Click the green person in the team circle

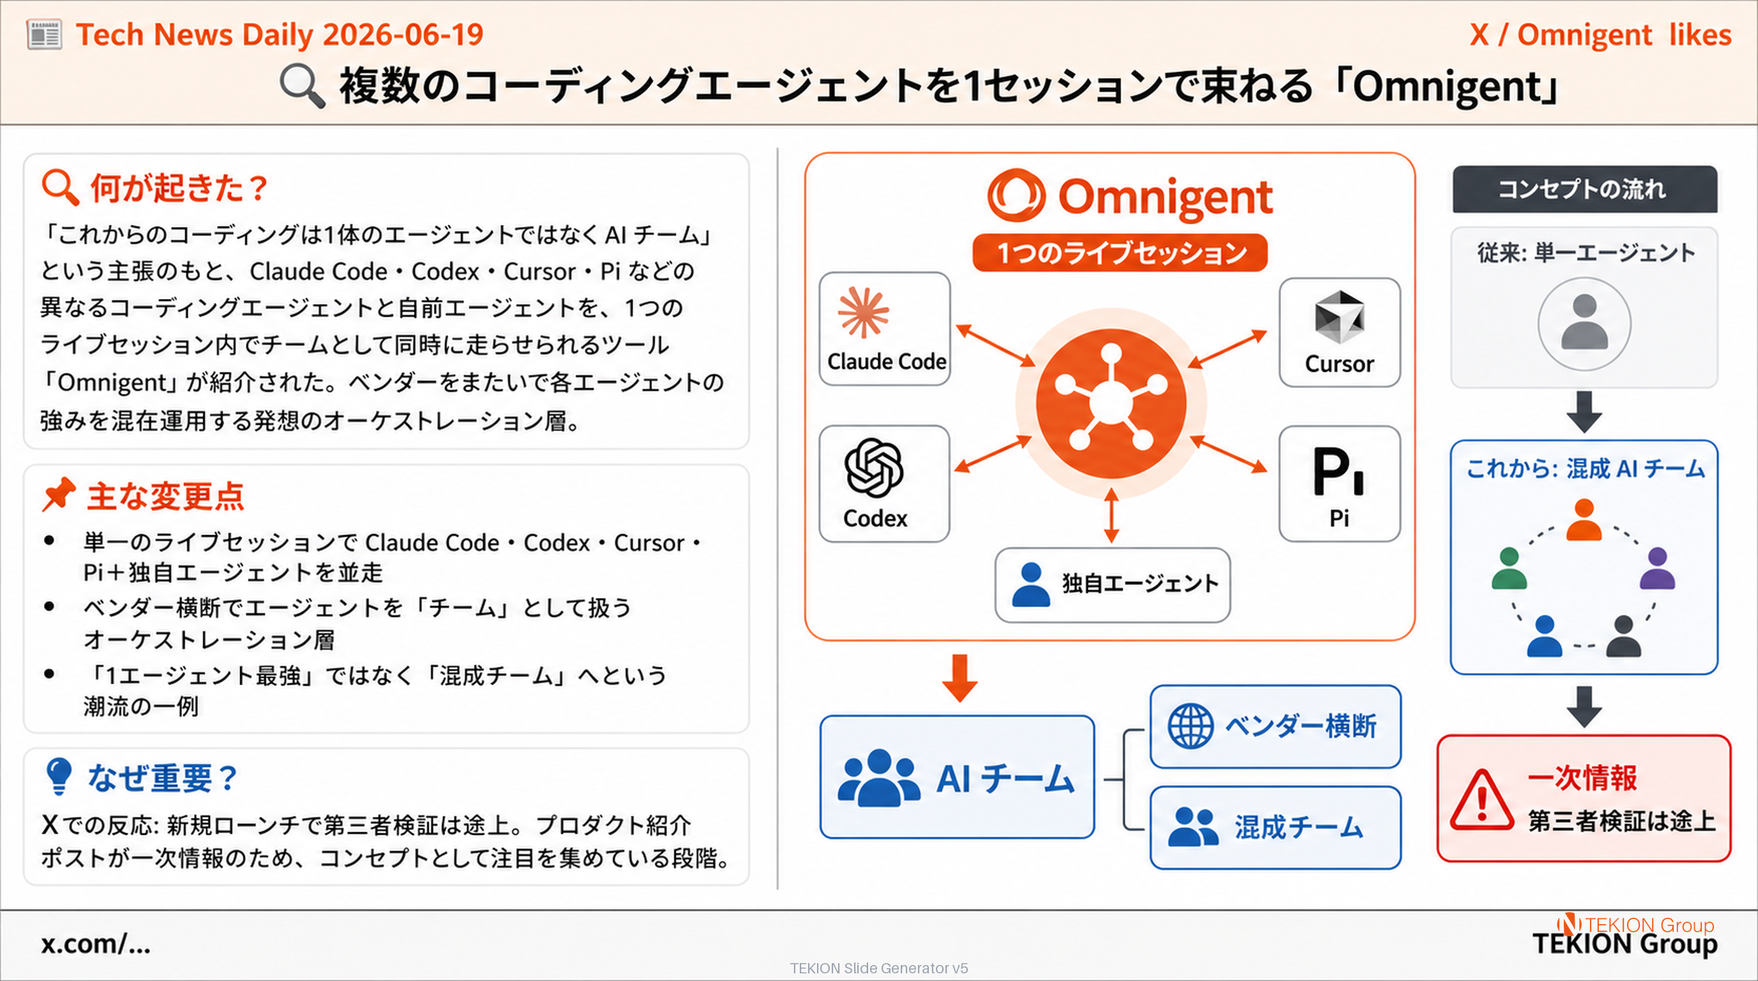[x=1509, y=568]
